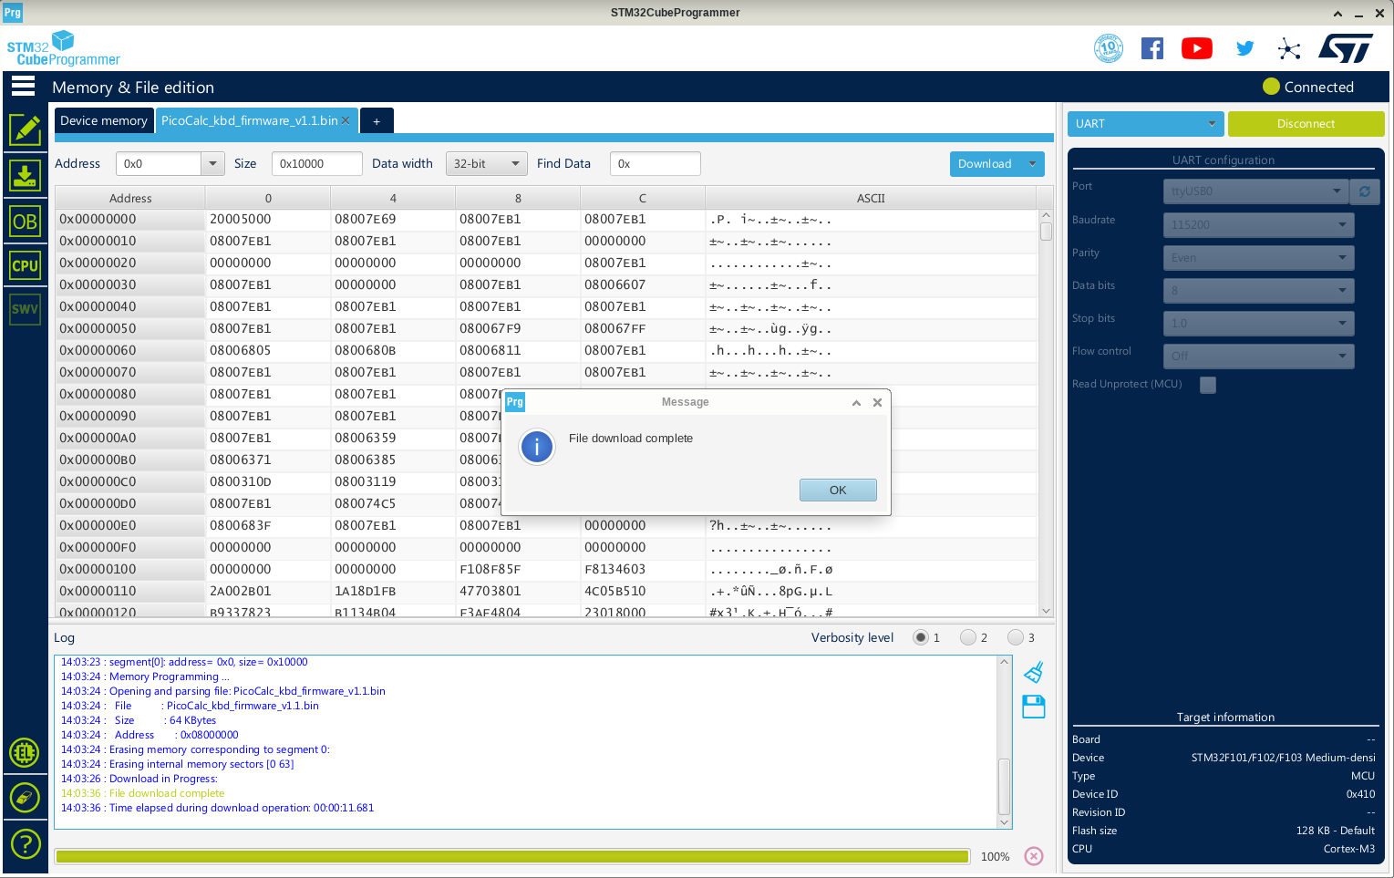1394x878 pixels.
Task: Save the log with the floppy icon
Action: [1033, 707]
